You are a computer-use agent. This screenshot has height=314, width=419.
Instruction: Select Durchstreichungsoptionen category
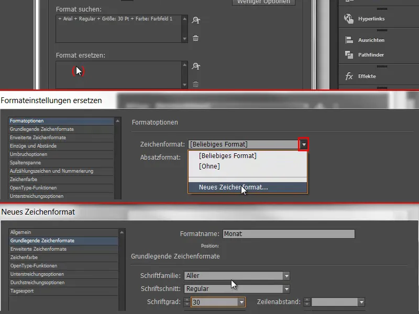(x=63, y=283)
